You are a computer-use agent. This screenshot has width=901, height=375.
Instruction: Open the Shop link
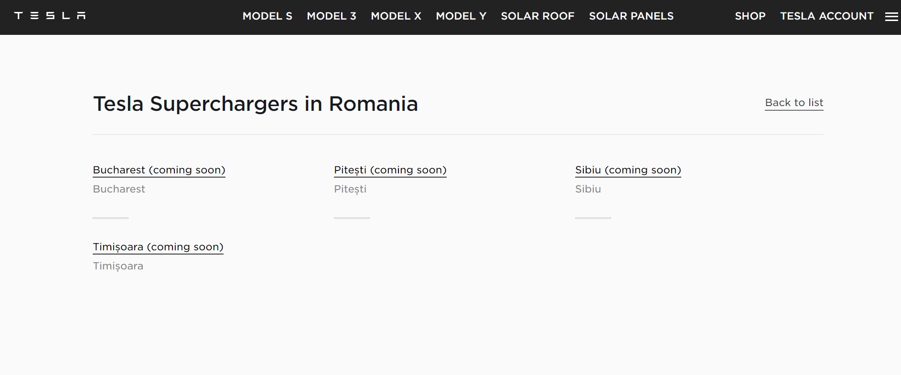point(750,16)
